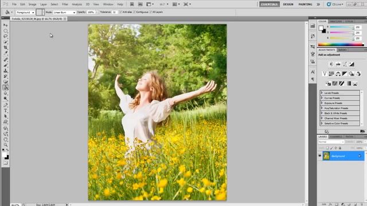Switch to the Channels tab

336,137
